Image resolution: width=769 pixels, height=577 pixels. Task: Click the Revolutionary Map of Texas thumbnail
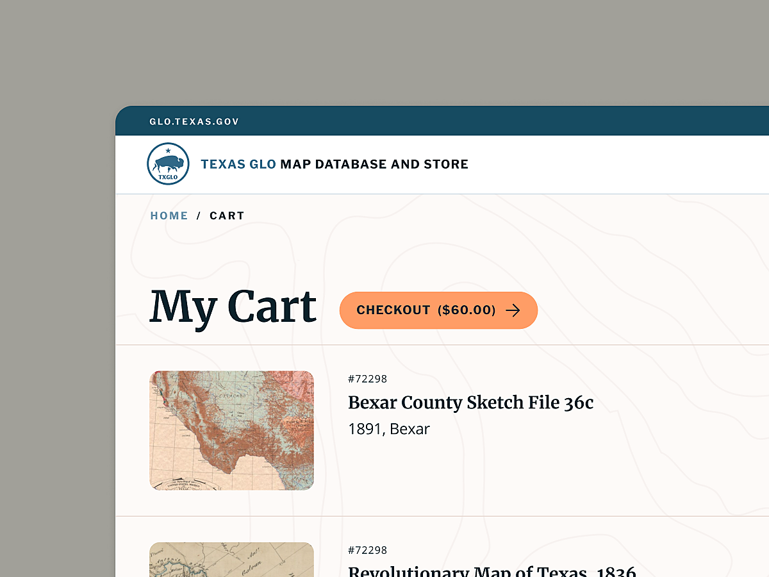coord(231,562)
